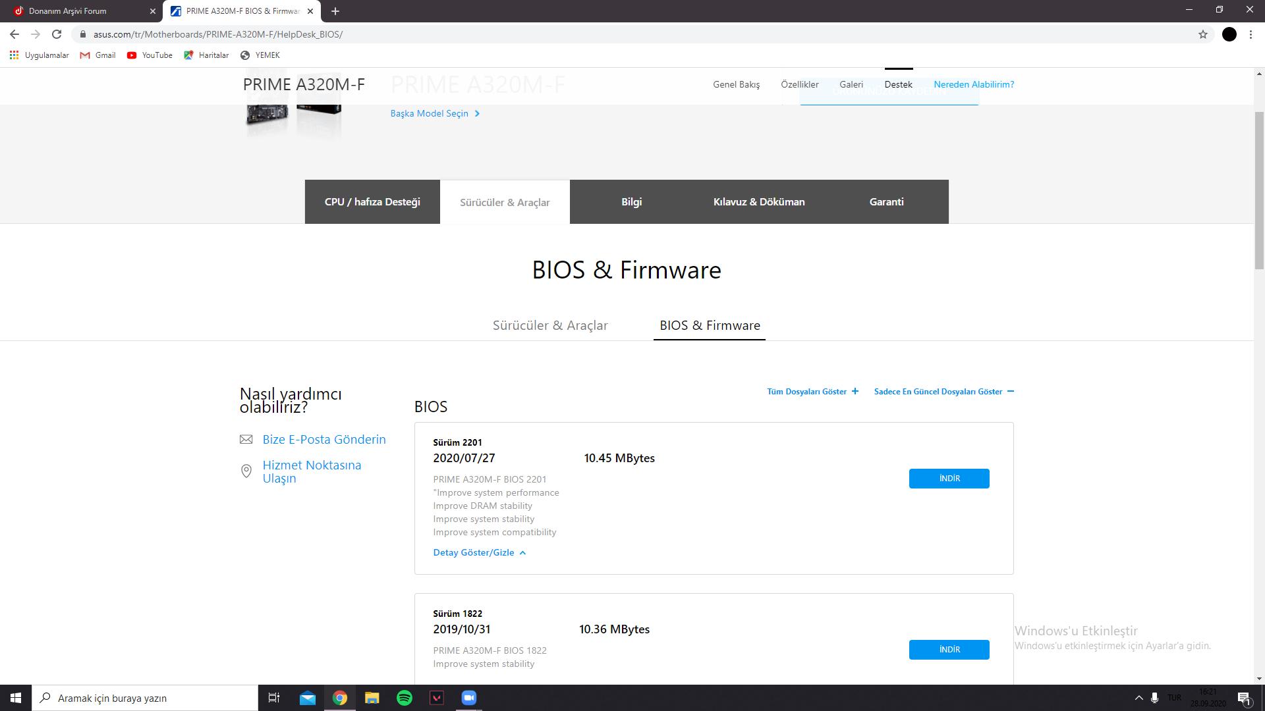
Task: Open a new browser tab
Action: point(335,11)
